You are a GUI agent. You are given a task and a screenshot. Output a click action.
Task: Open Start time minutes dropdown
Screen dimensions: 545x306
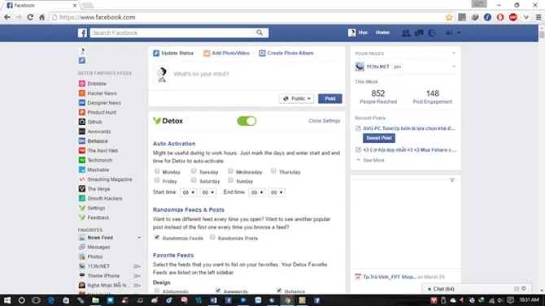208,192
